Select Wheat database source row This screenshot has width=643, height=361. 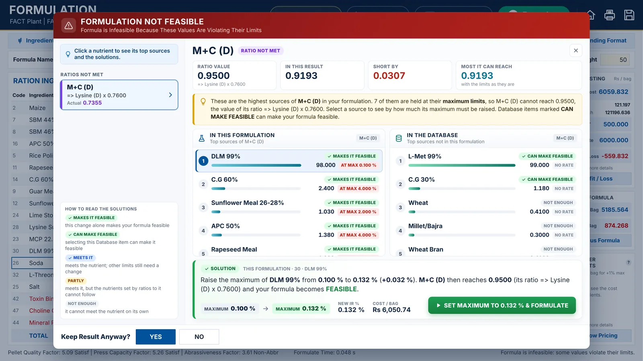(485, 207)
